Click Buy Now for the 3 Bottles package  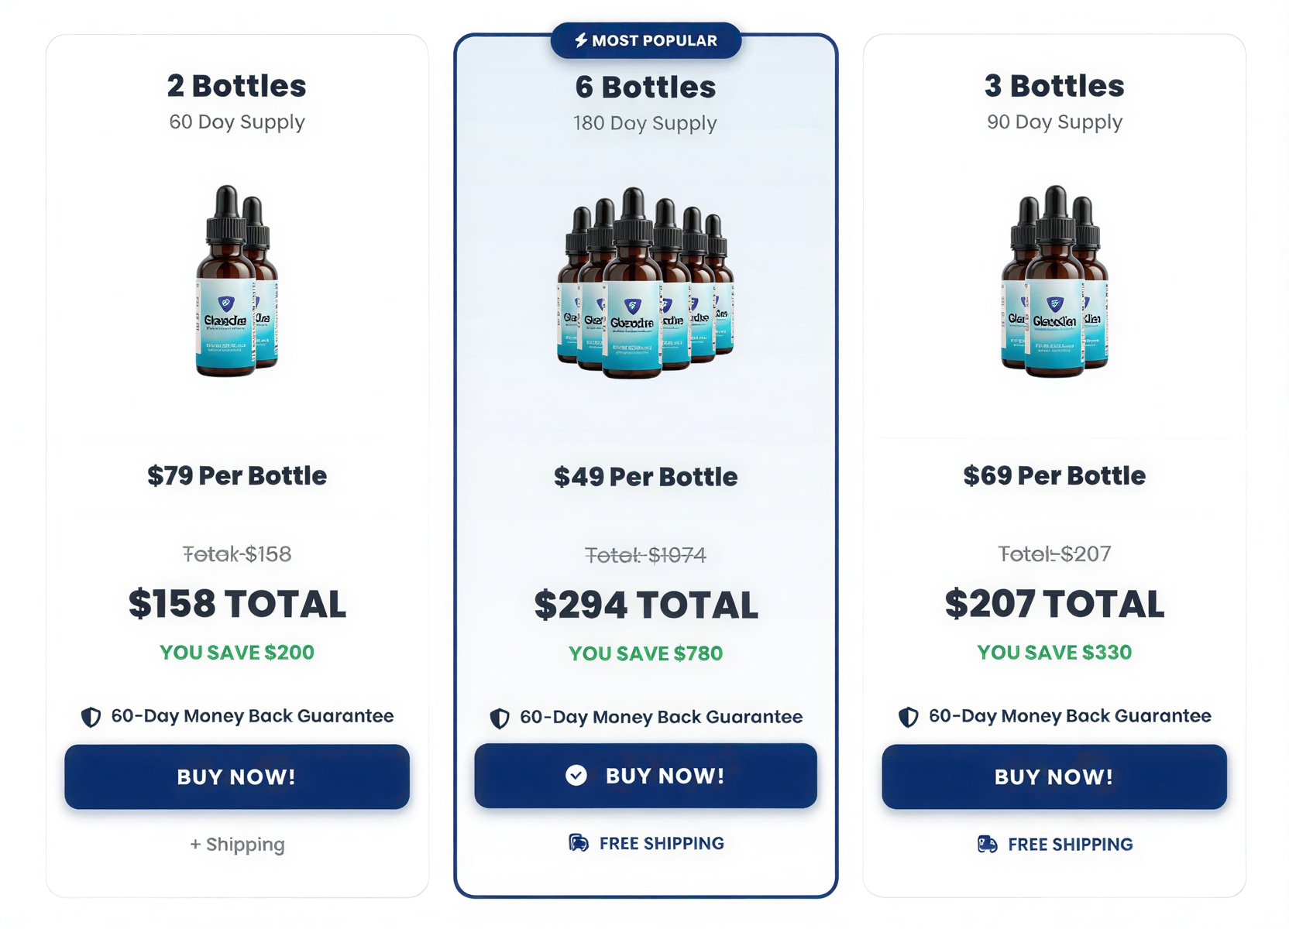coord(1054,776)
